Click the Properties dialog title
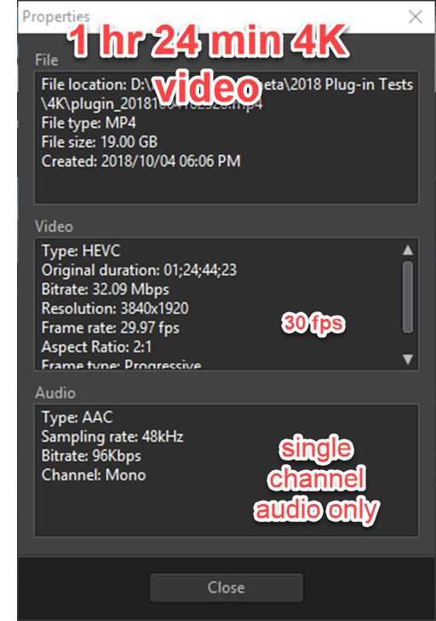This screenshot has height=621, width=436. click(55, 17)
